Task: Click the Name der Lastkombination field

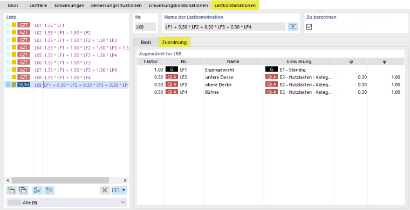Action: click(225, 27)
